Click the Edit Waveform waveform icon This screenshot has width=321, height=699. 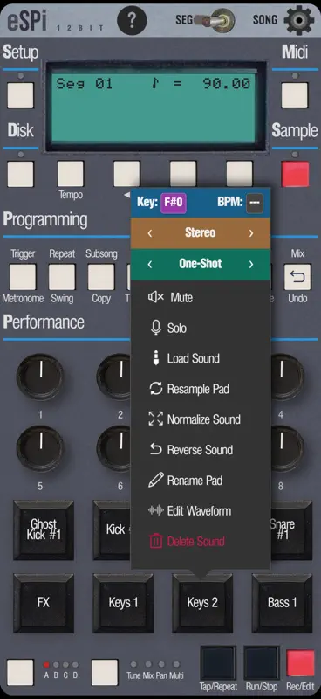pyautogui.click(x=156, y=511)
